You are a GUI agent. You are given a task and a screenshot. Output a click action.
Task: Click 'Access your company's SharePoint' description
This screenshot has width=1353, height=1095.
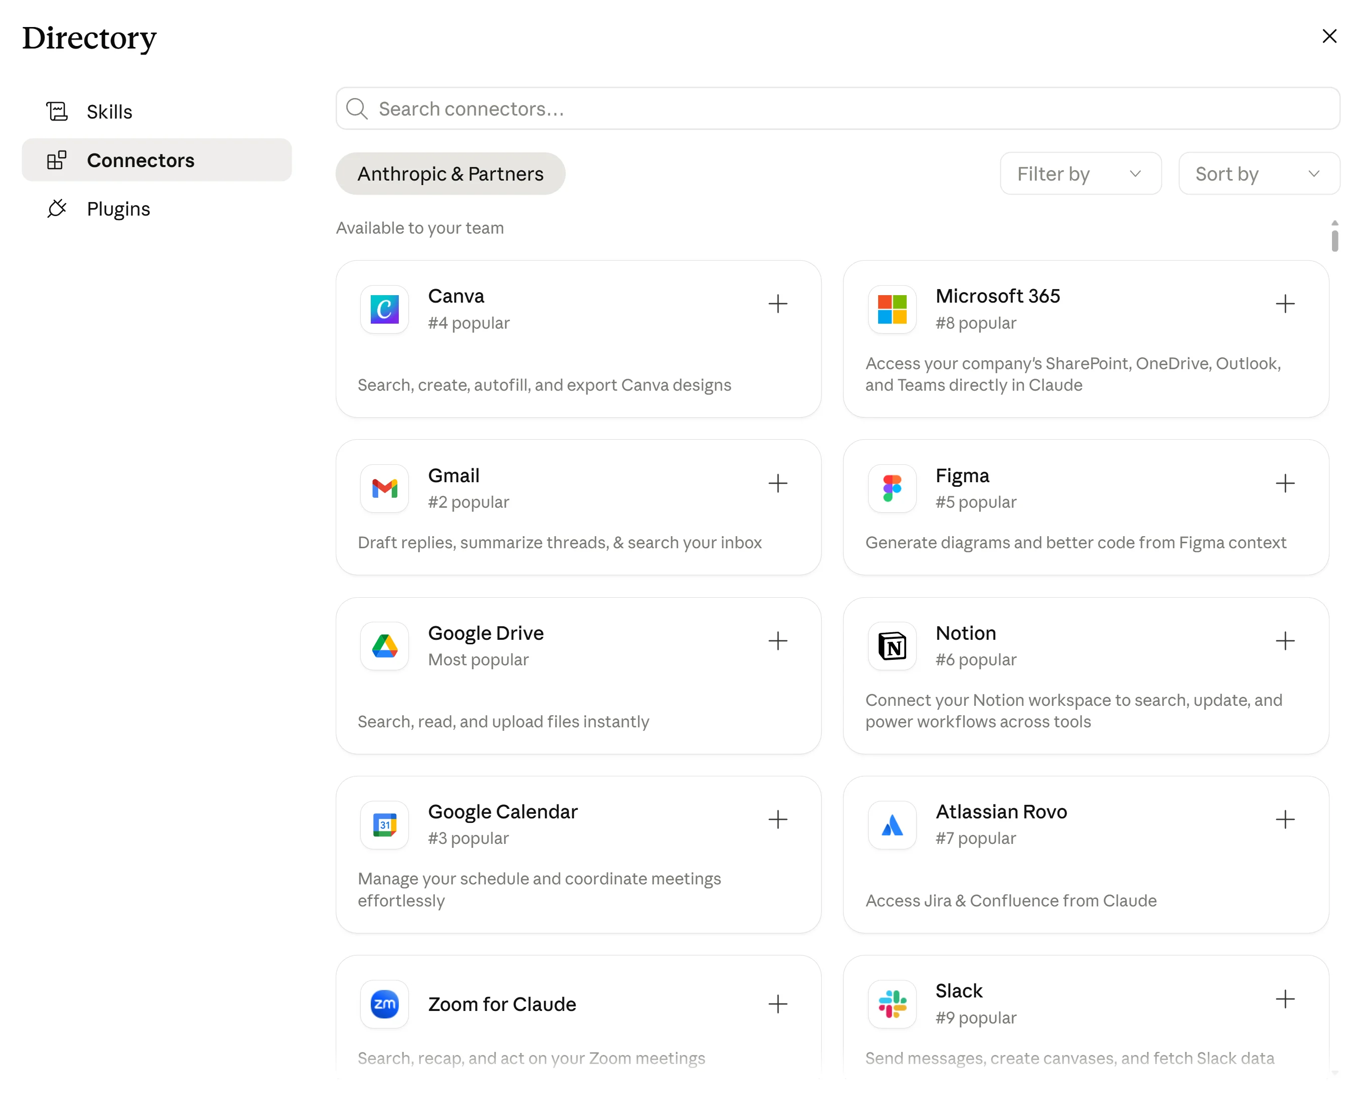point(1073,374)
